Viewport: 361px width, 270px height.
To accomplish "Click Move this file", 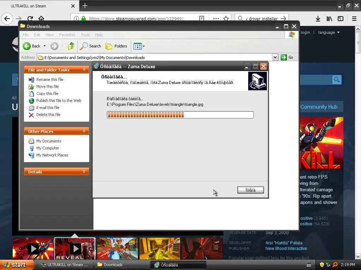I will pyautogui.click(x=48, y=86).
